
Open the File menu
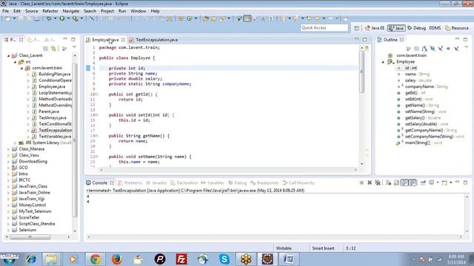click(x=5, y=11)
